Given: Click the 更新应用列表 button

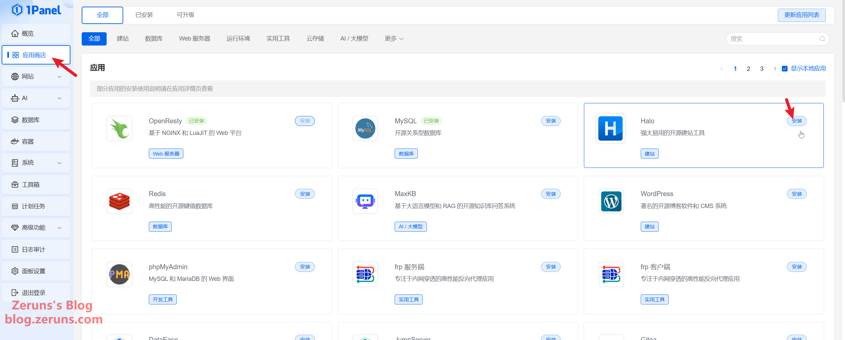Looking at the screenshot, I should 801,15.
